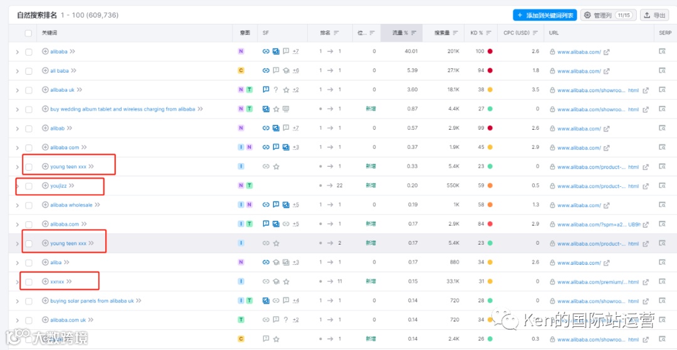Viewport: 677px width, 350px height.
Task: Show more SERP features via '+6' in the 'ali baba' row
Action: click(296, 70)
